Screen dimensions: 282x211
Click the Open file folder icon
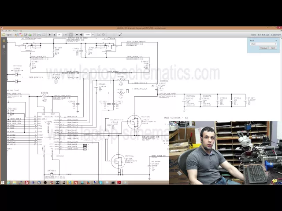pos(4,35)
